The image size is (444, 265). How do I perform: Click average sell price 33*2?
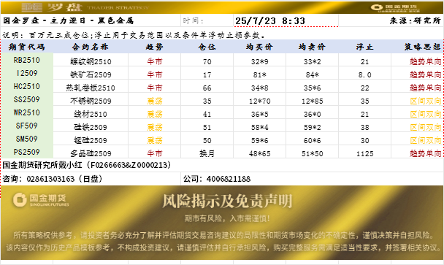click(x=313, y=62)
